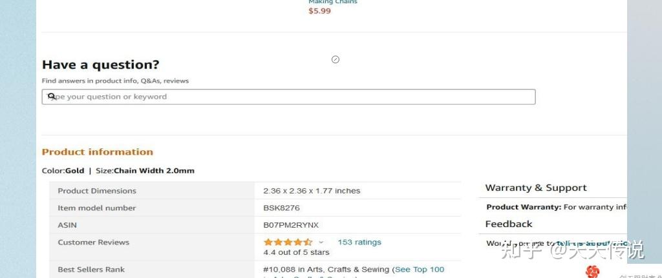662x278 pixels.
Task: Open the See Top 100 link
Action: [x=420, y=270]
